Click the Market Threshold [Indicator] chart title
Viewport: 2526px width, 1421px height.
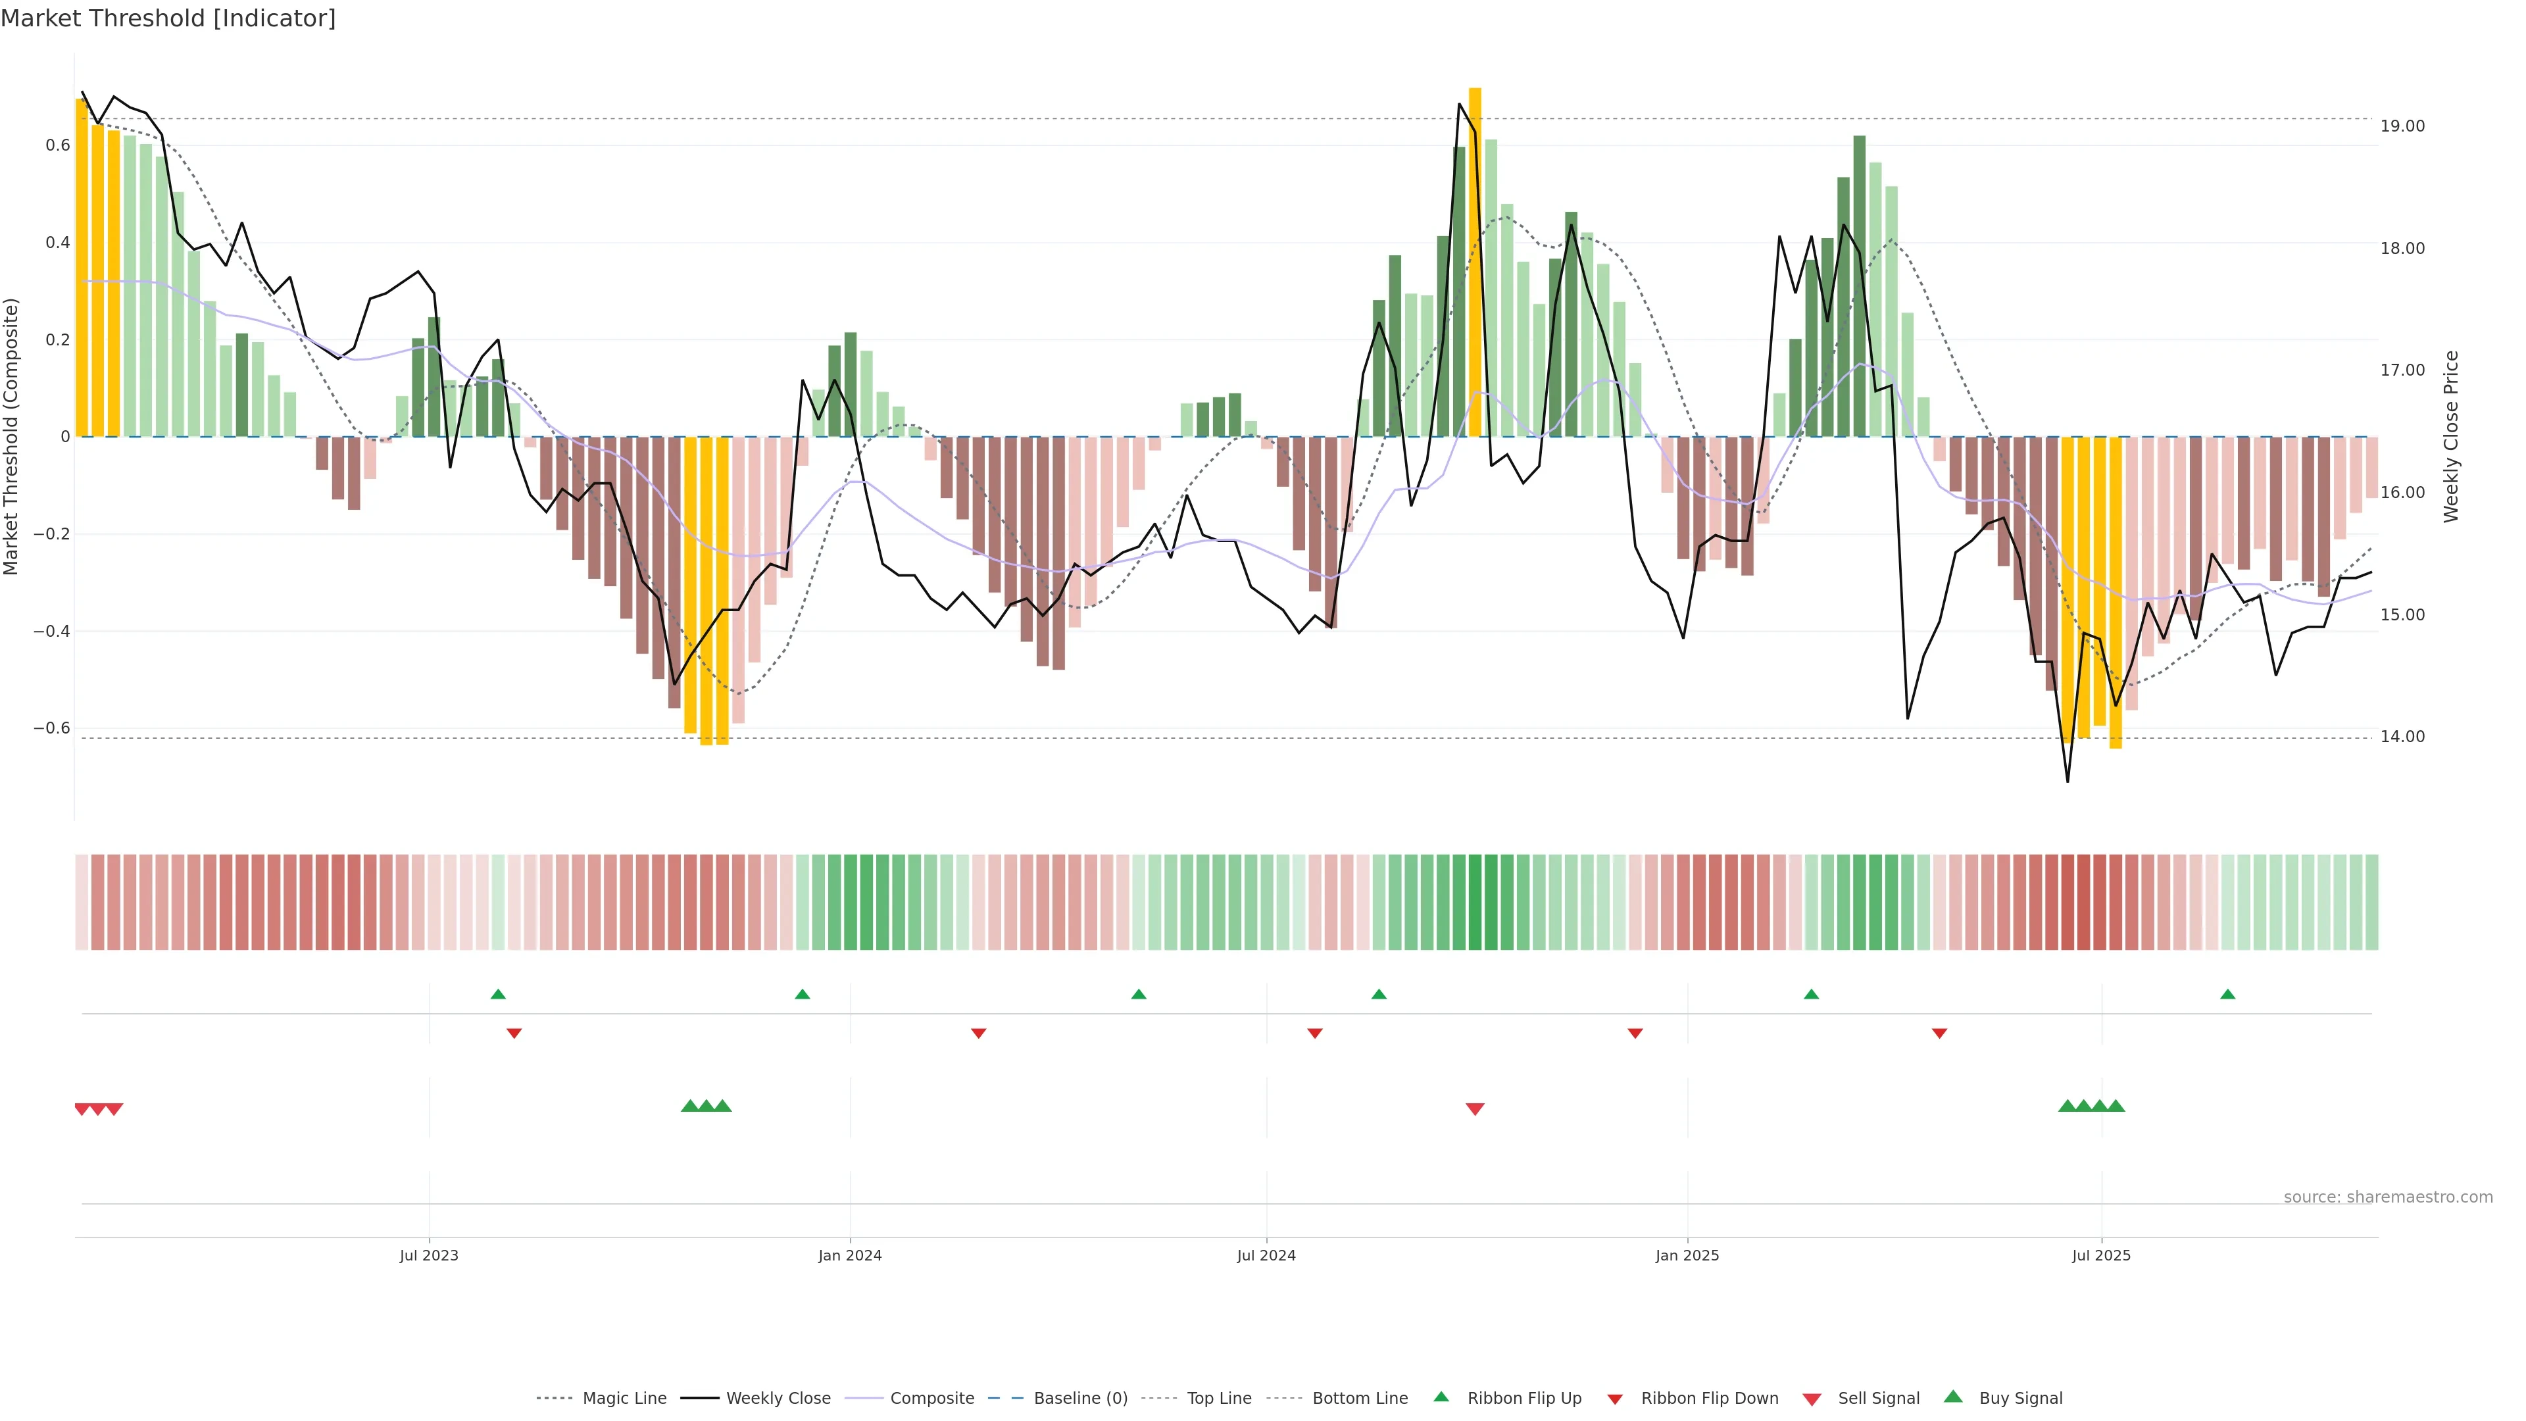[168, 18]
